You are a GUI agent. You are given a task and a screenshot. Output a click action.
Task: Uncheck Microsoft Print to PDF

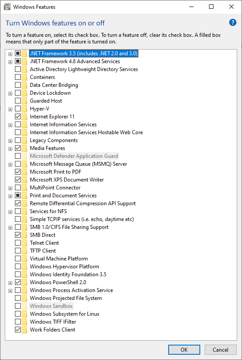coord(18,172)
